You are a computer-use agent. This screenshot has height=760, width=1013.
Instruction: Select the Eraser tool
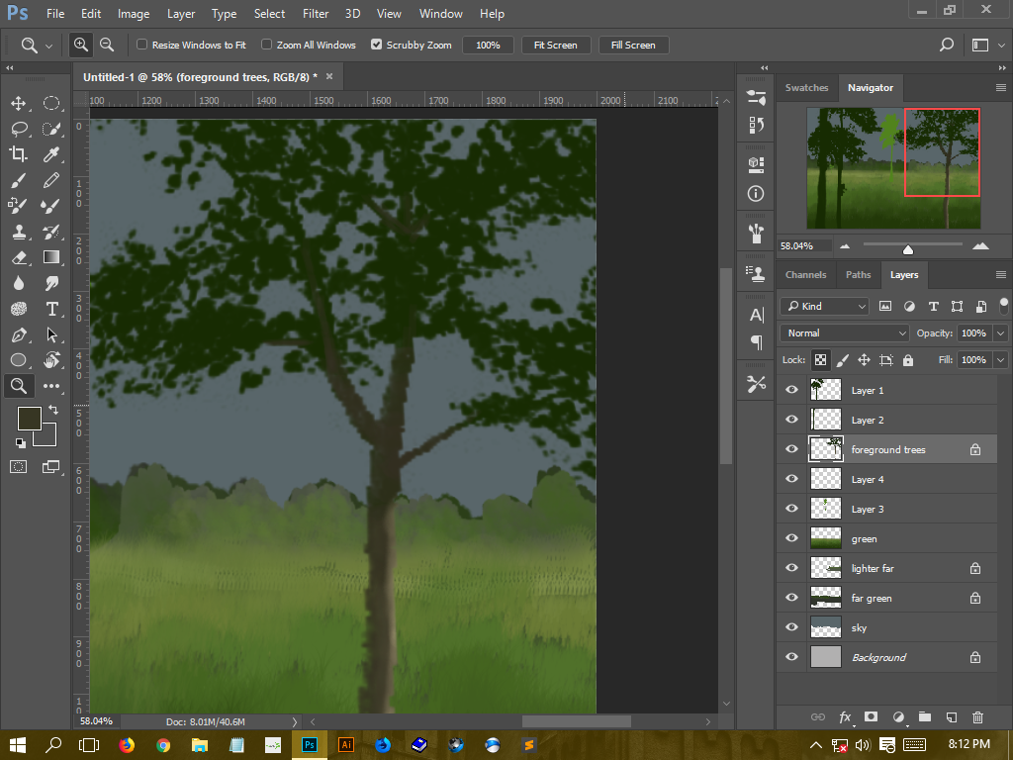click(x=18, y=257)
